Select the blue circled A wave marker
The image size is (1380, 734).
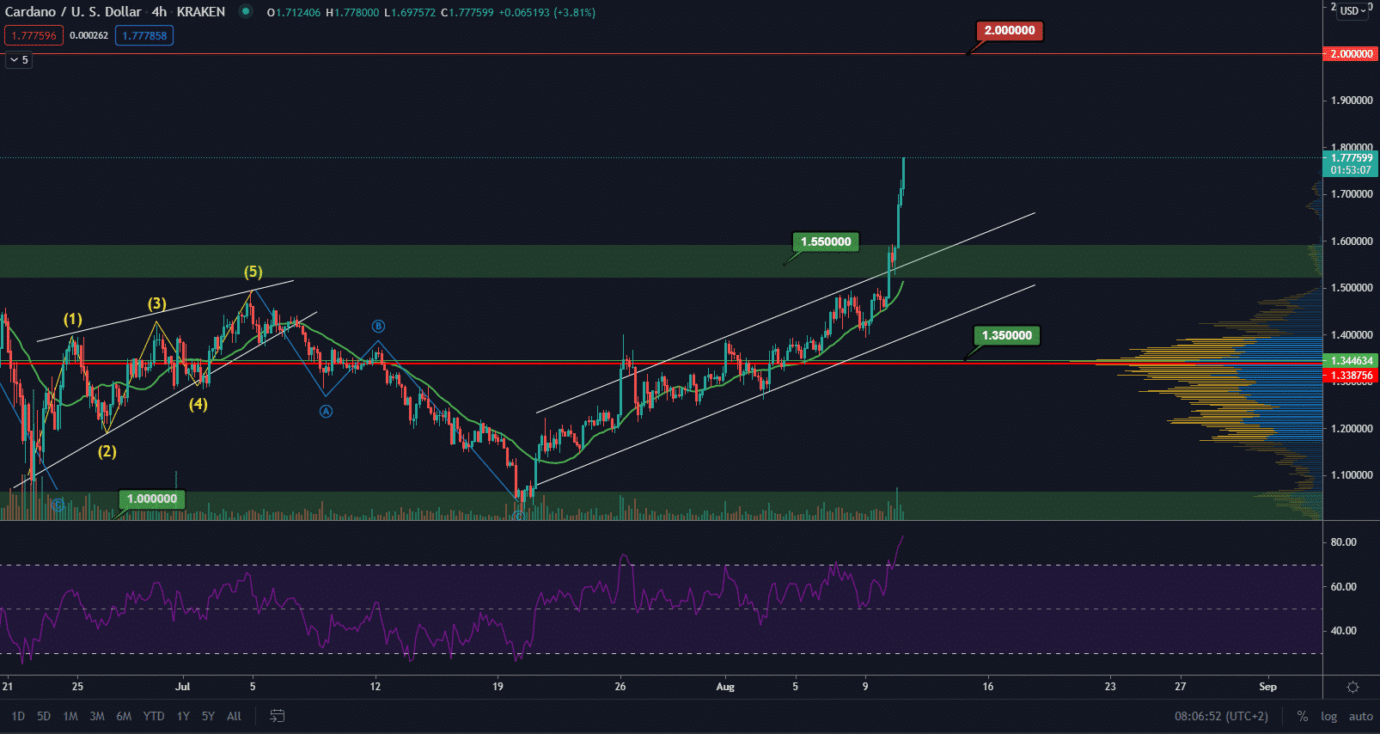(x=326, y=412)
